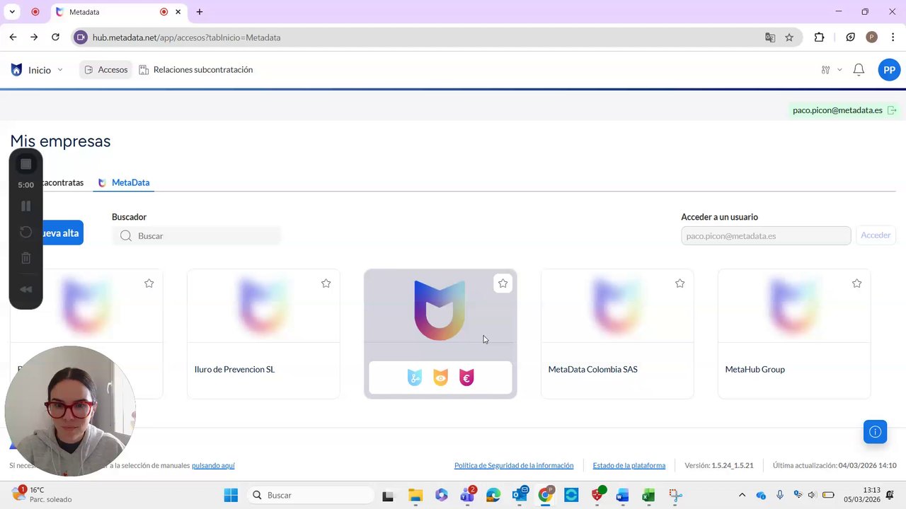Favorite the Iluro de Prevencion SL card
Image resolution: width=906 pixels, height=509 pixels.
pos(326,283)
